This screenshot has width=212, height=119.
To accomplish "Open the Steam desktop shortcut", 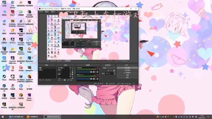I will (4, 77).
